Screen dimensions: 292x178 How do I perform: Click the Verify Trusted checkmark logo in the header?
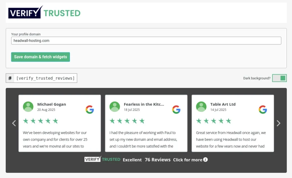(x=25, y=13)
